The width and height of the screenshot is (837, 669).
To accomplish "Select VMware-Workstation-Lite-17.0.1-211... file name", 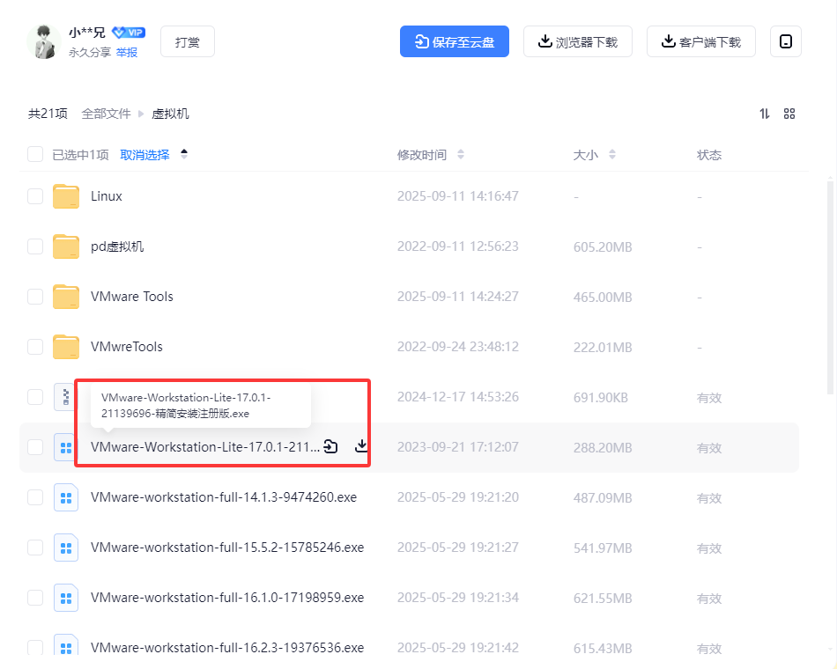I will [x=205, y=447].
